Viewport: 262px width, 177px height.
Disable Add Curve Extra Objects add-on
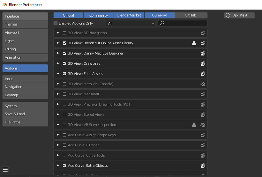tap(64, 166)
